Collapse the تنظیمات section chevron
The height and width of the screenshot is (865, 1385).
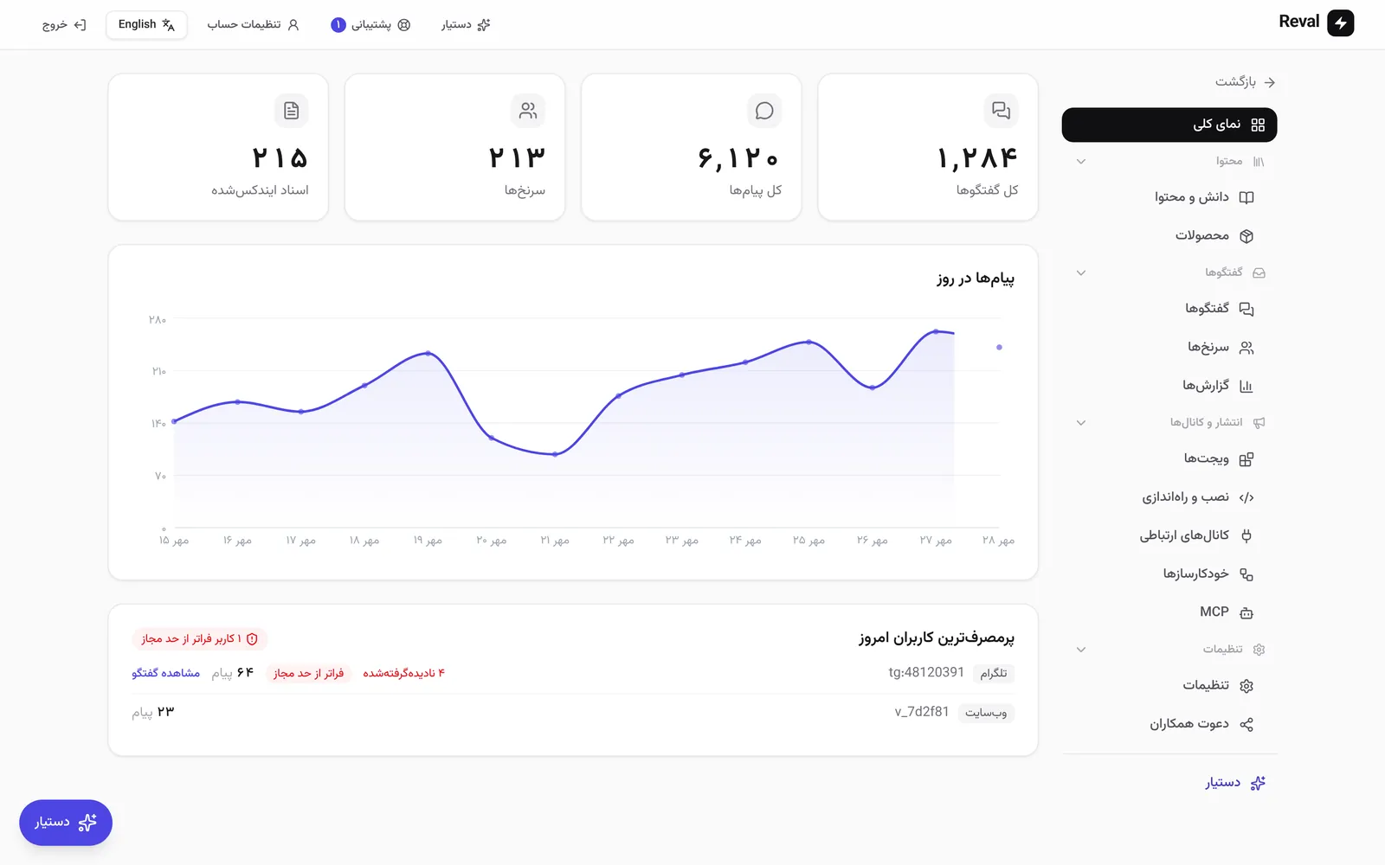1081,650
